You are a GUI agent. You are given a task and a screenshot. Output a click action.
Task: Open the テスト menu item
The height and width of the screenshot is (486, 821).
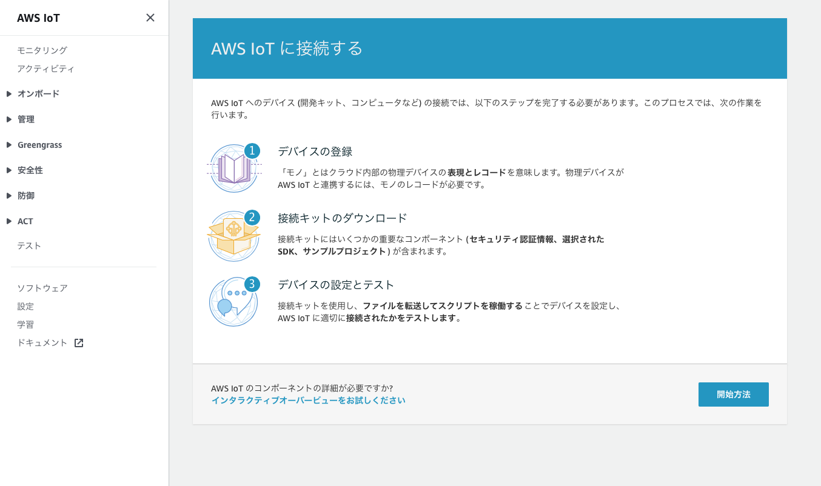29,245
